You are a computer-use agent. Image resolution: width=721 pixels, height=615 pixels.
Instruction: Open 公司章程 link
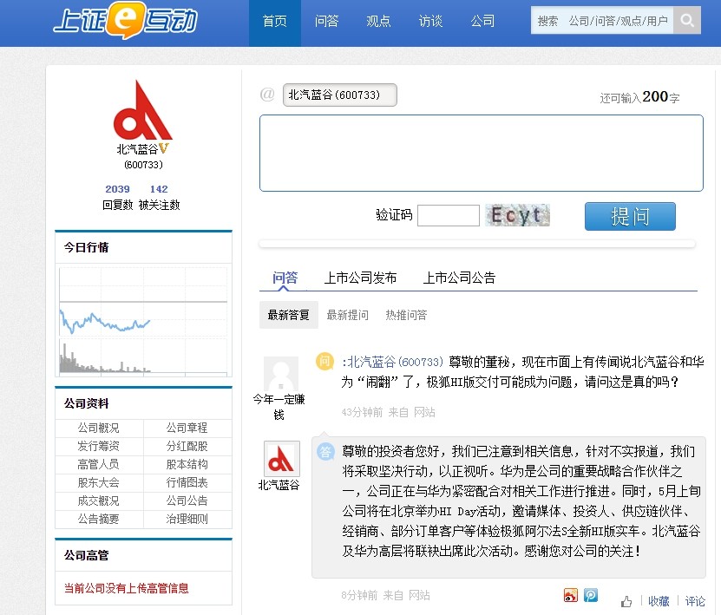click(x=187, y=428)
